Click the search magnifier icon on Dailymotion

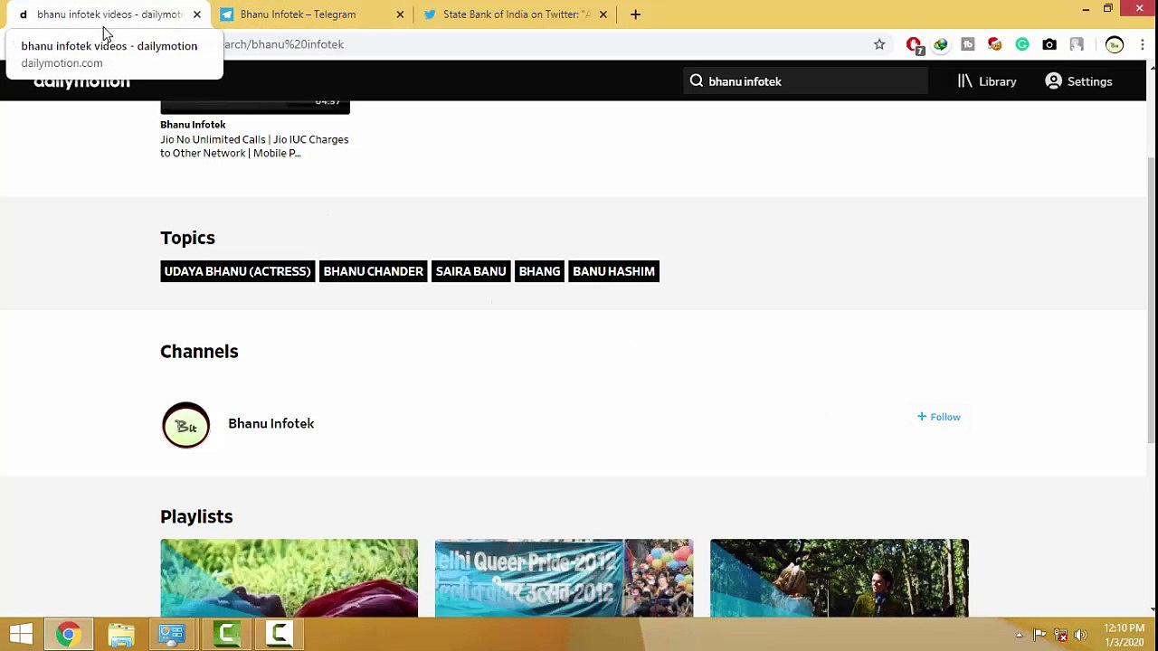[x=697, y=81]
